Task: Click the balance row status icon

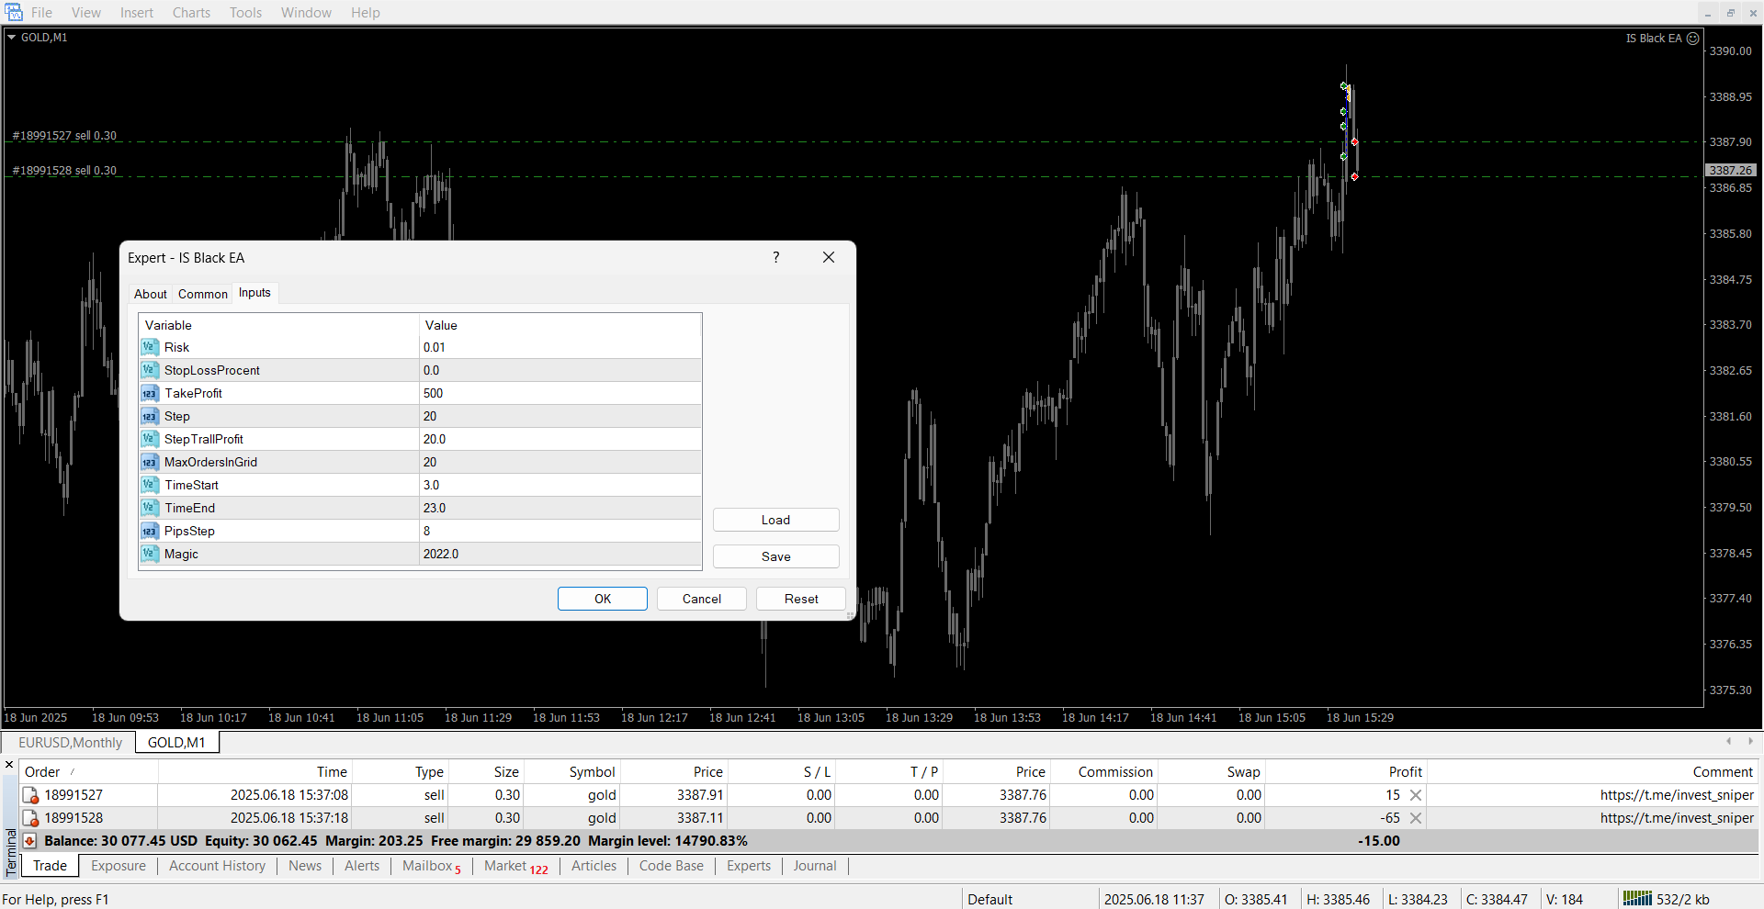Action: pyautogui.click(x=29, y=841)
